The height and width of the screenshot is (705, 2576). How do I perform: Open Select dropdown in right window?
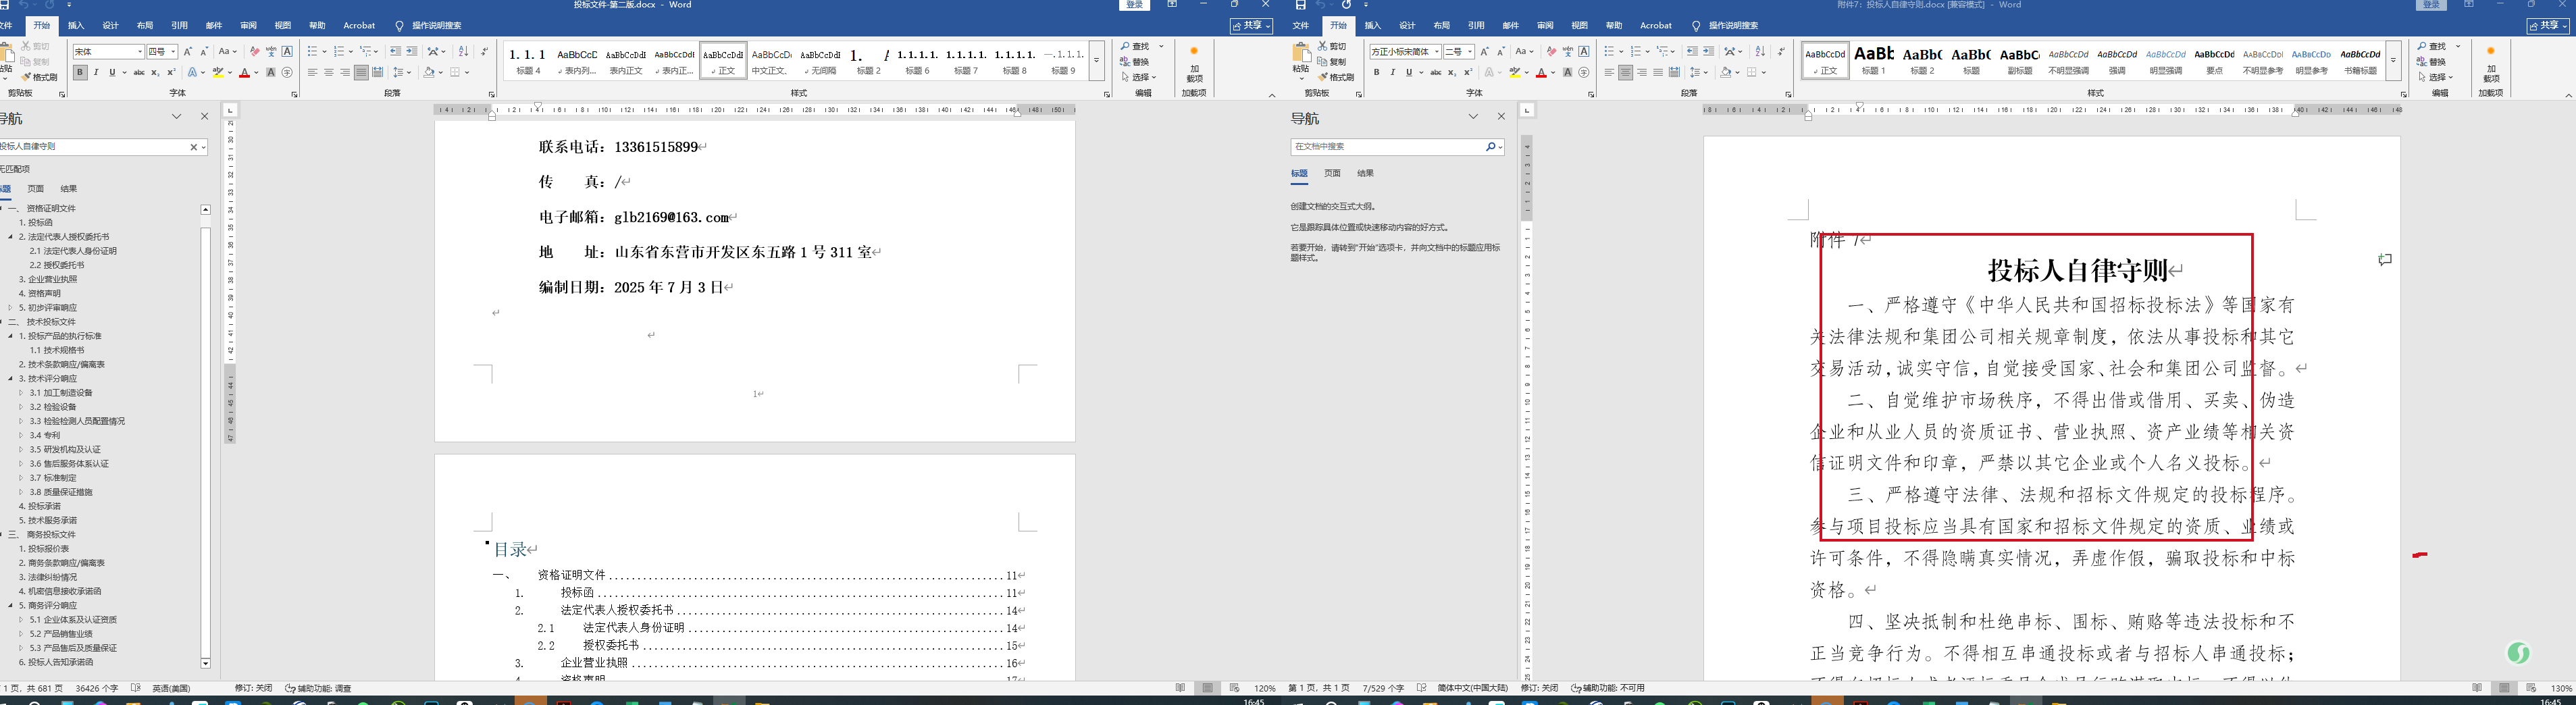pos(2437,77)
